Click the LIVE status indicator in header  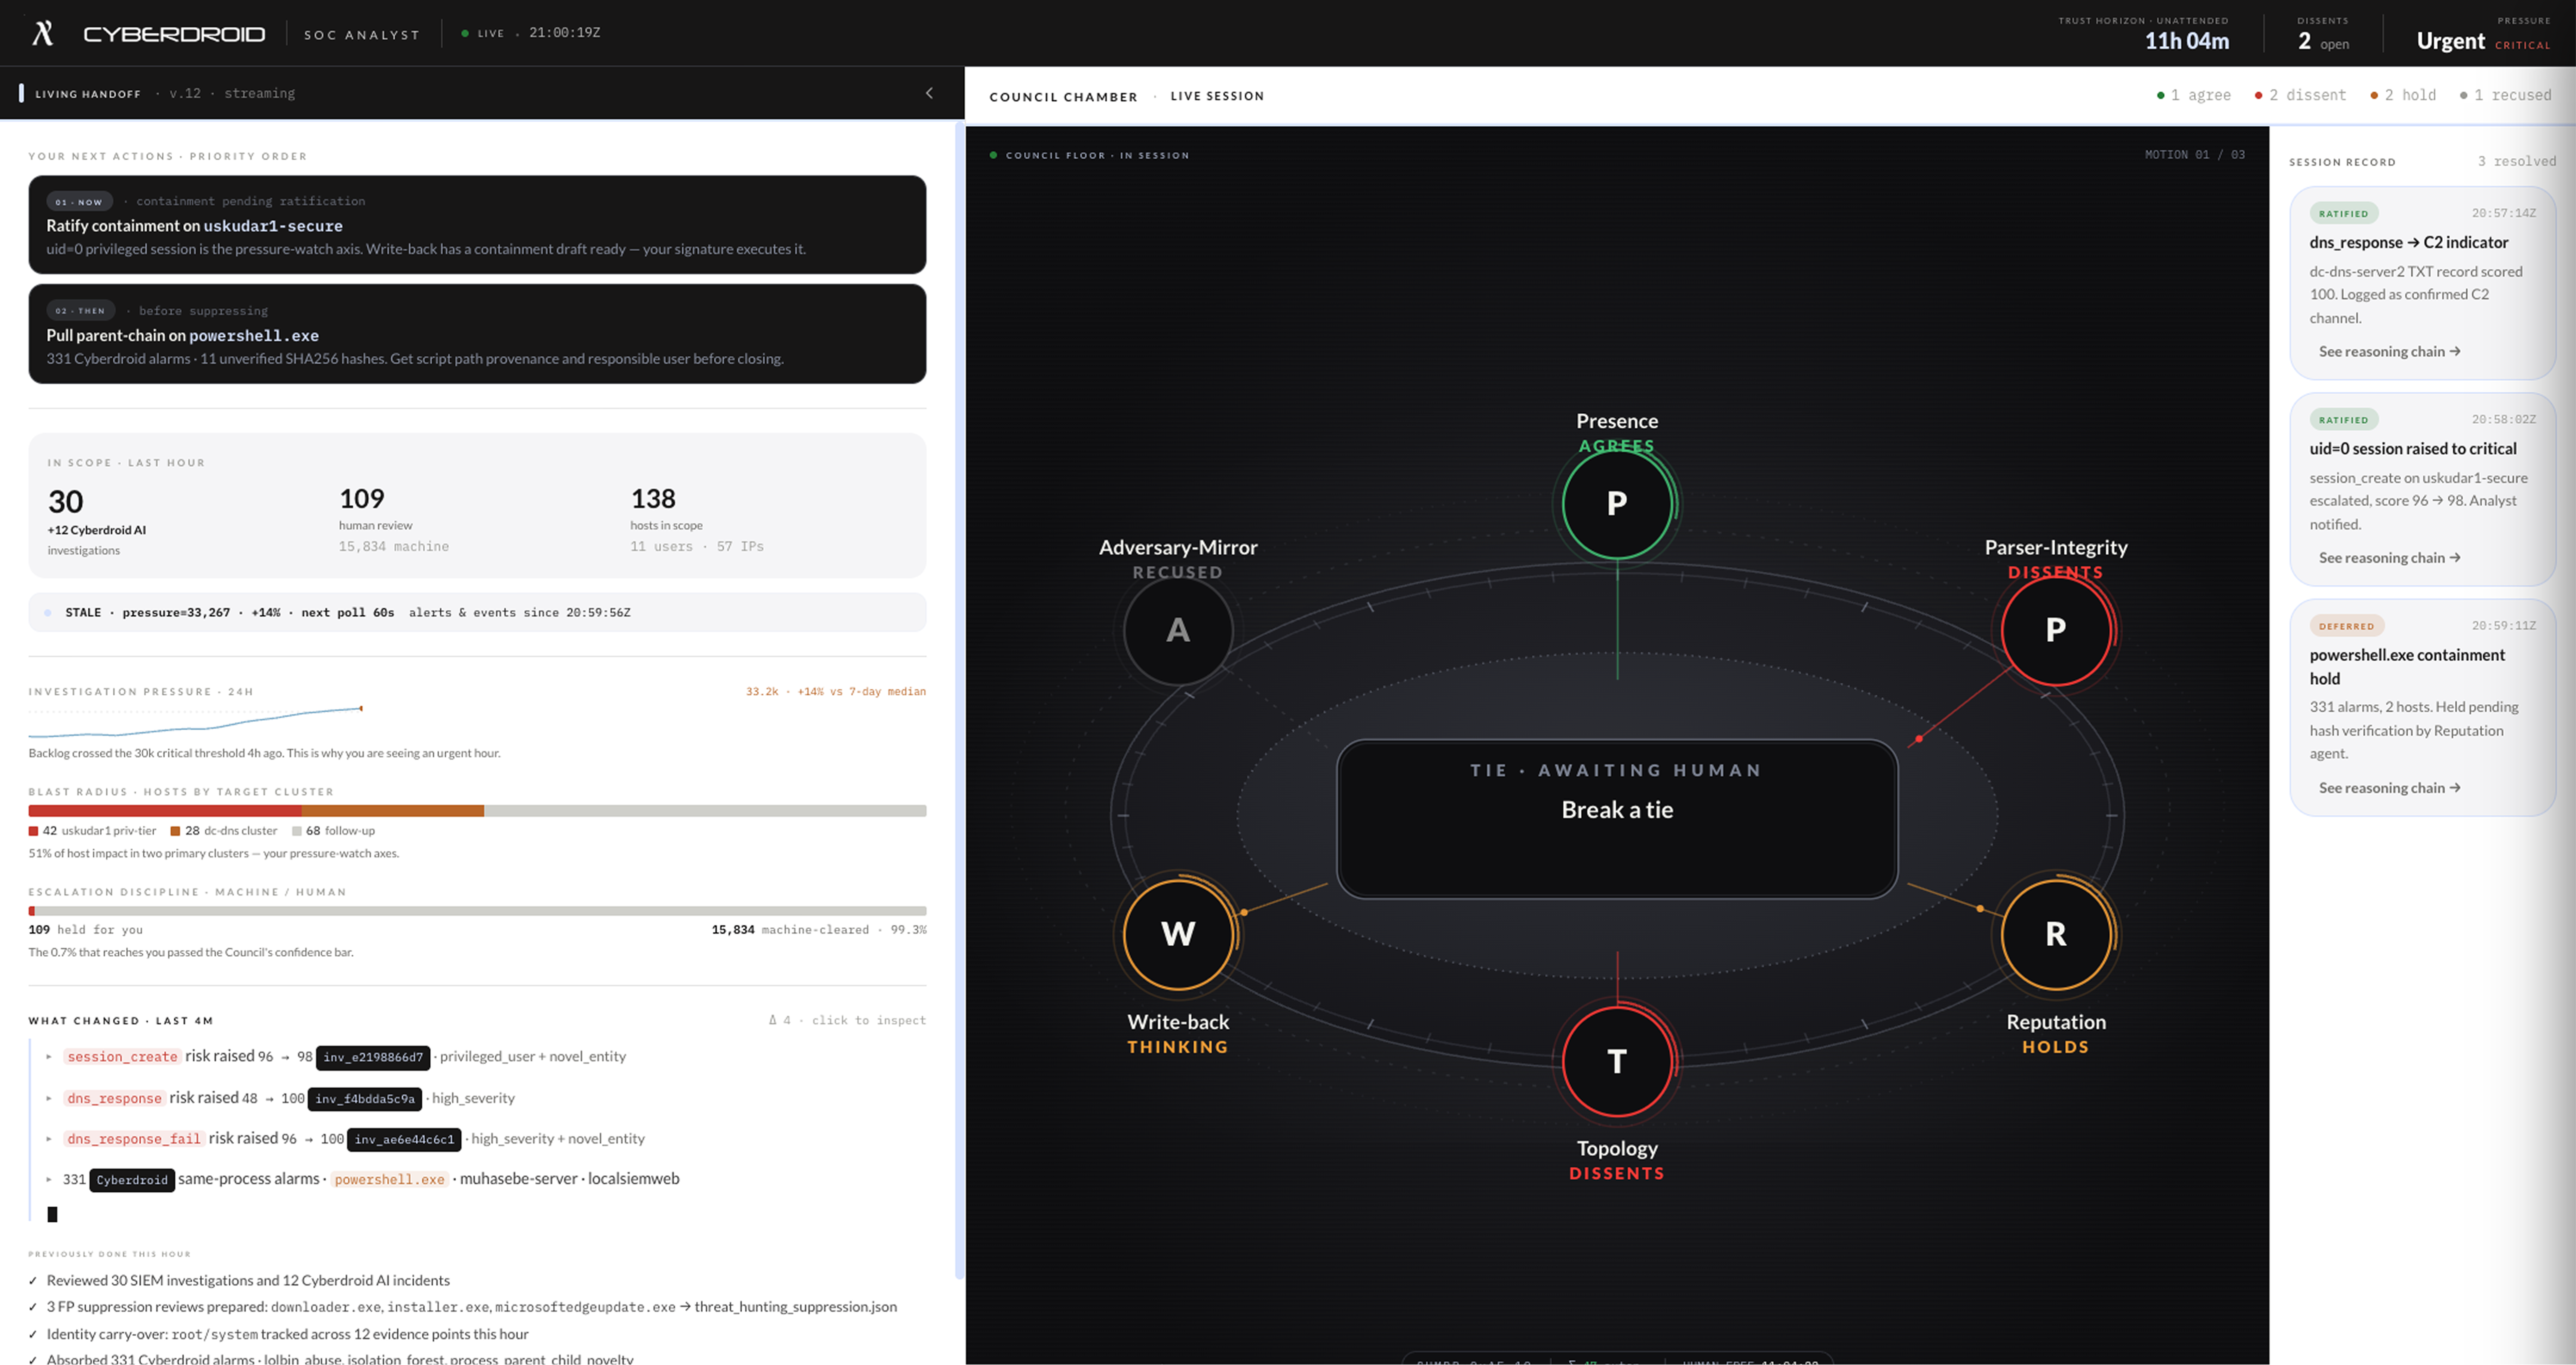pos(483,33)
